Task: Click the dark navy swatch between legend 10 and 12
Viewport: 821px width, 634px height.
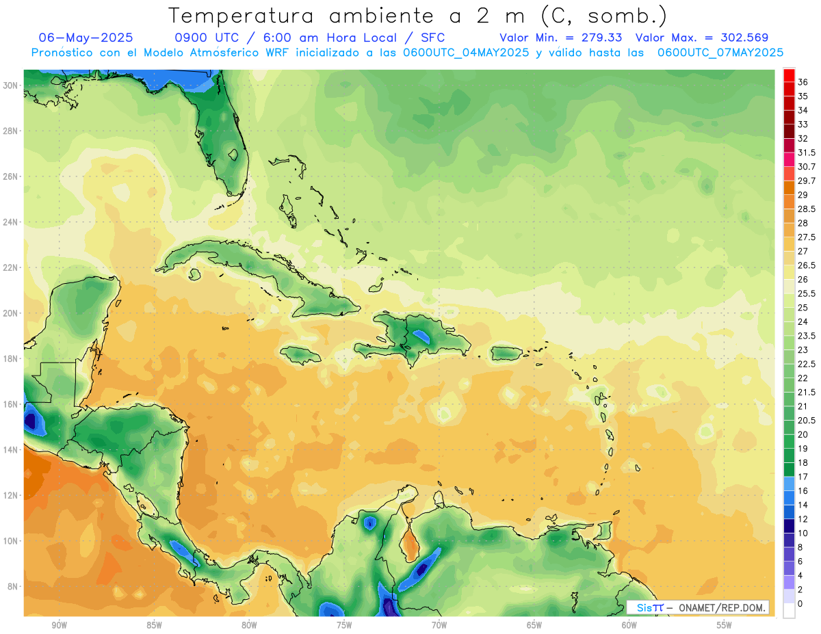Action: point(789,526)
